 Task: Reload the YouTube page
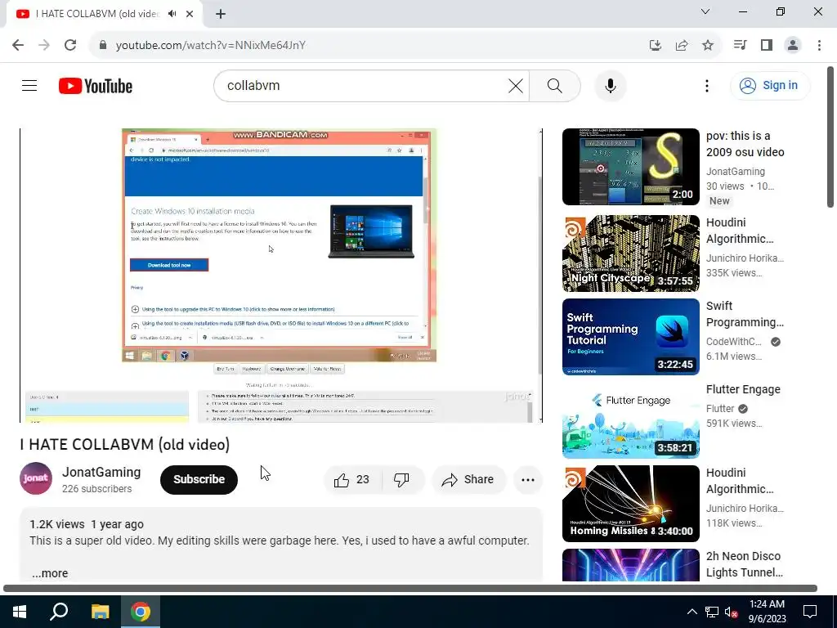(x=70, y=45)
